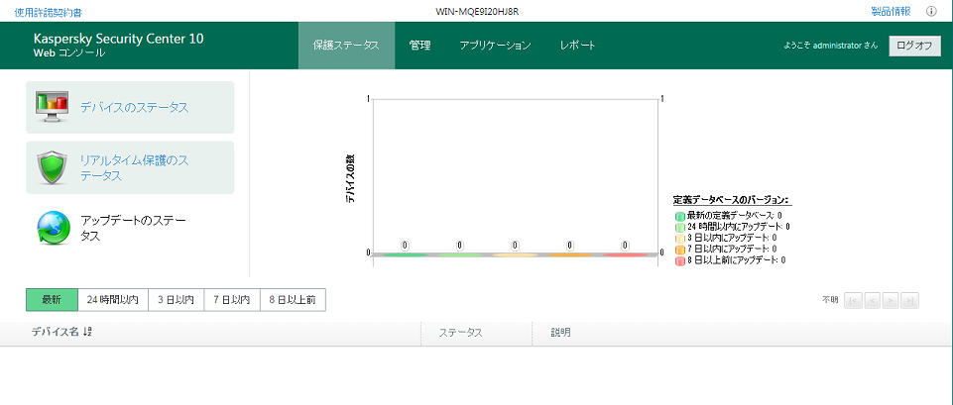Click the ようこそ administrator さん welcome text
The height and width of the screenshot is (405, 953).
pyautogui.click(x=830, y=46)
